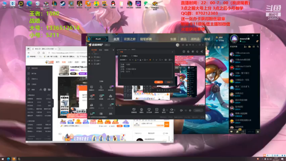Toggle the eye icon on the 文本 1 source
286x161 pixels.
click(89, 60)
